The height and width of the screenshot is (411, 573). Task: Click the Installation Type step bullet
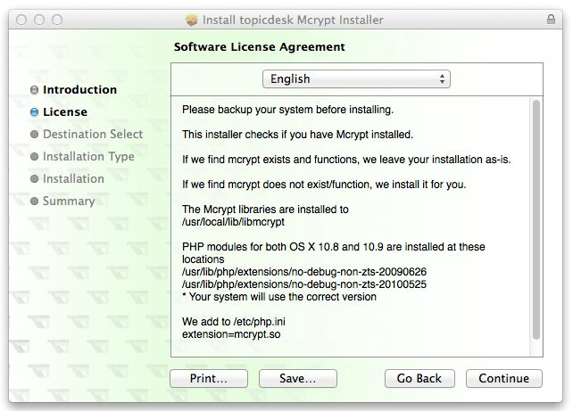[x=34, y=157]
